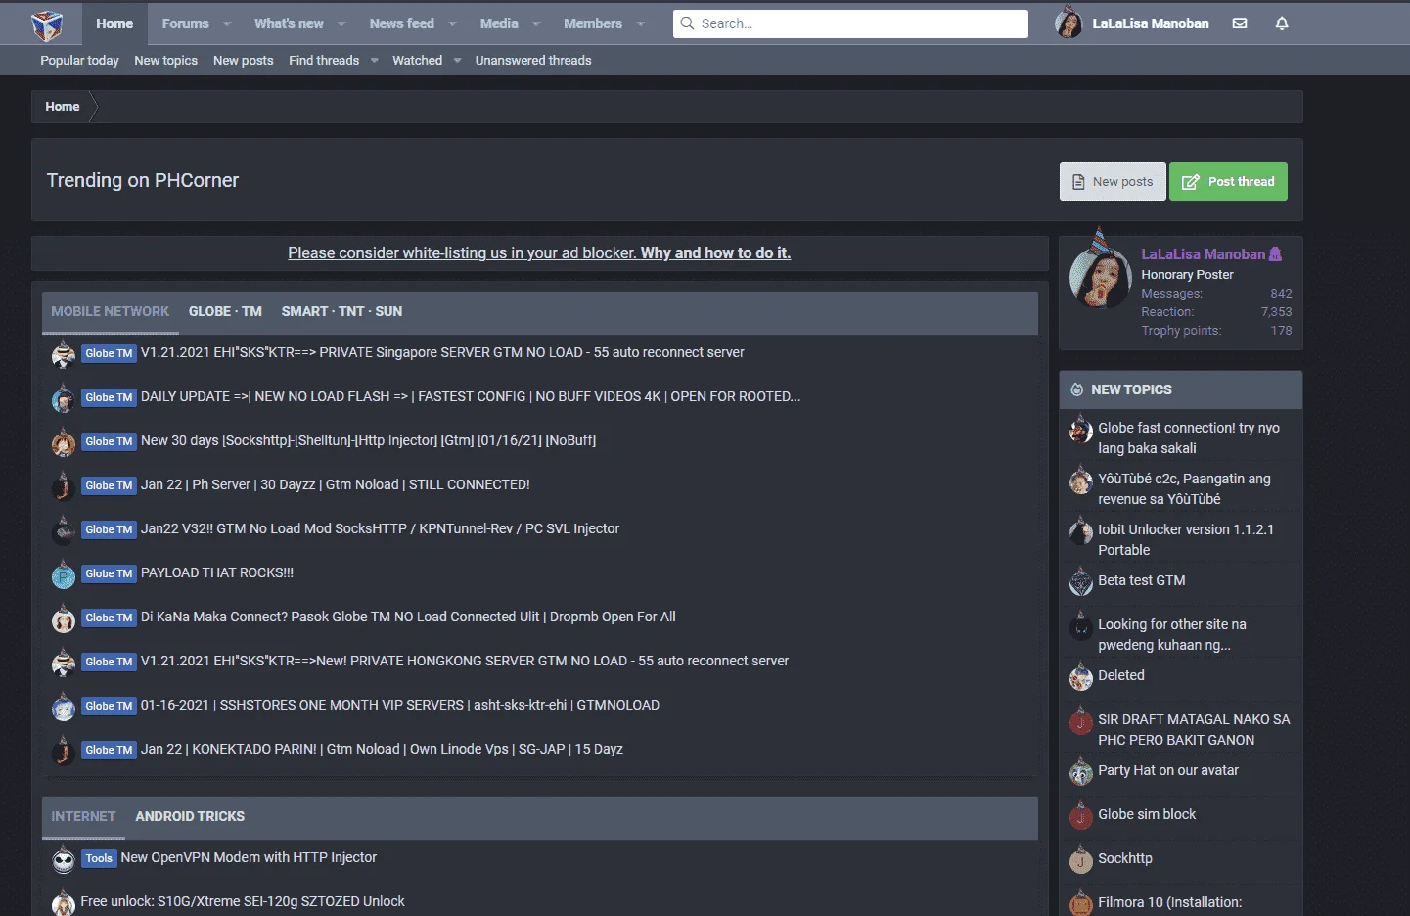Open avatar beside Di KaNa Maka Connect thread
Image resolution: width=1410 pixels, height=916 pixels.
[x=64, y=618]
